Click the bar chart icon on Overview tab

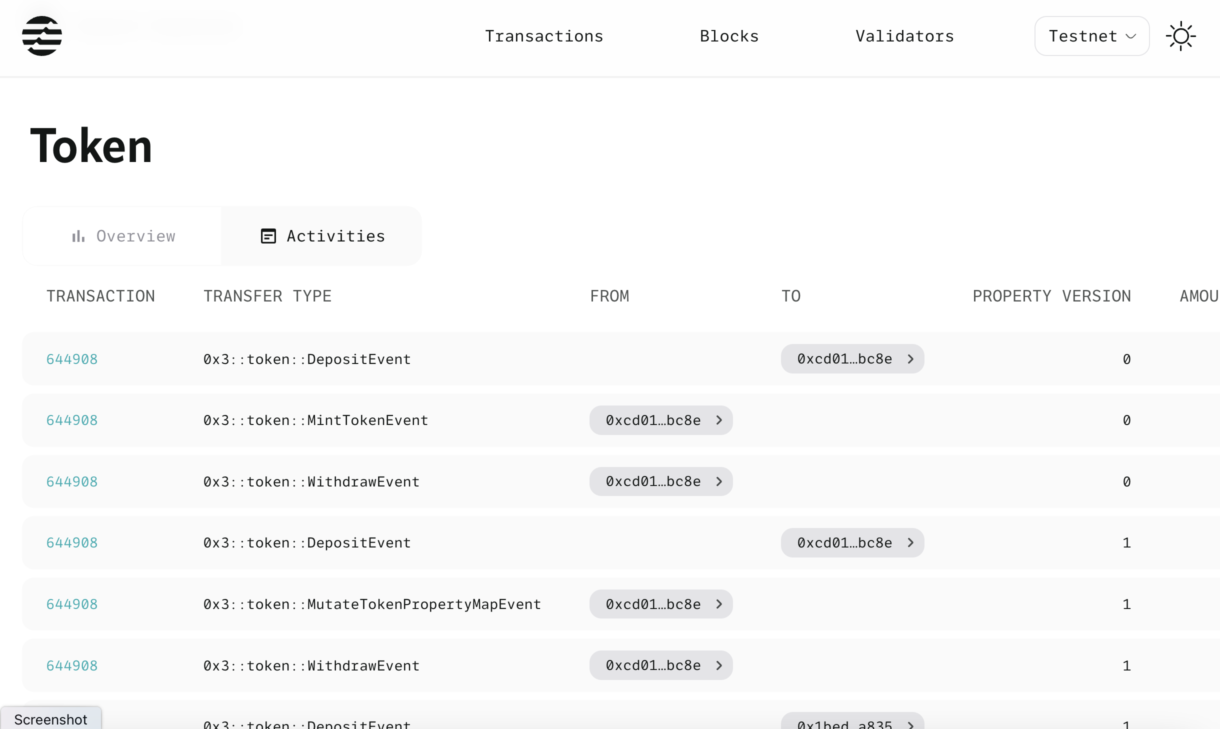click(x=78, y=236)
